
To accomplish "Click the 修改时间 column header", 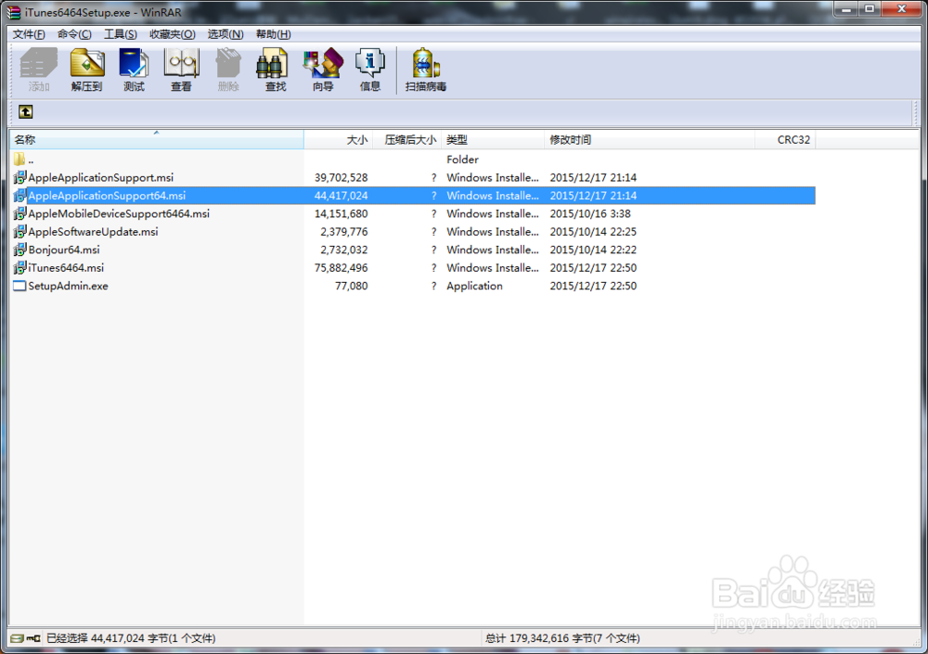I will 570,139.
